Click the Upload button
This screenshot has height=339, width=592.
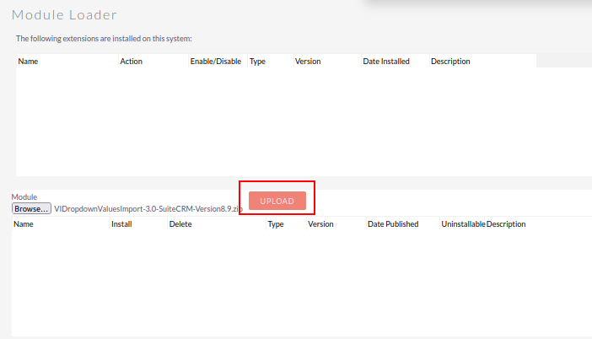pyautogui.click(x=277, y=201)
